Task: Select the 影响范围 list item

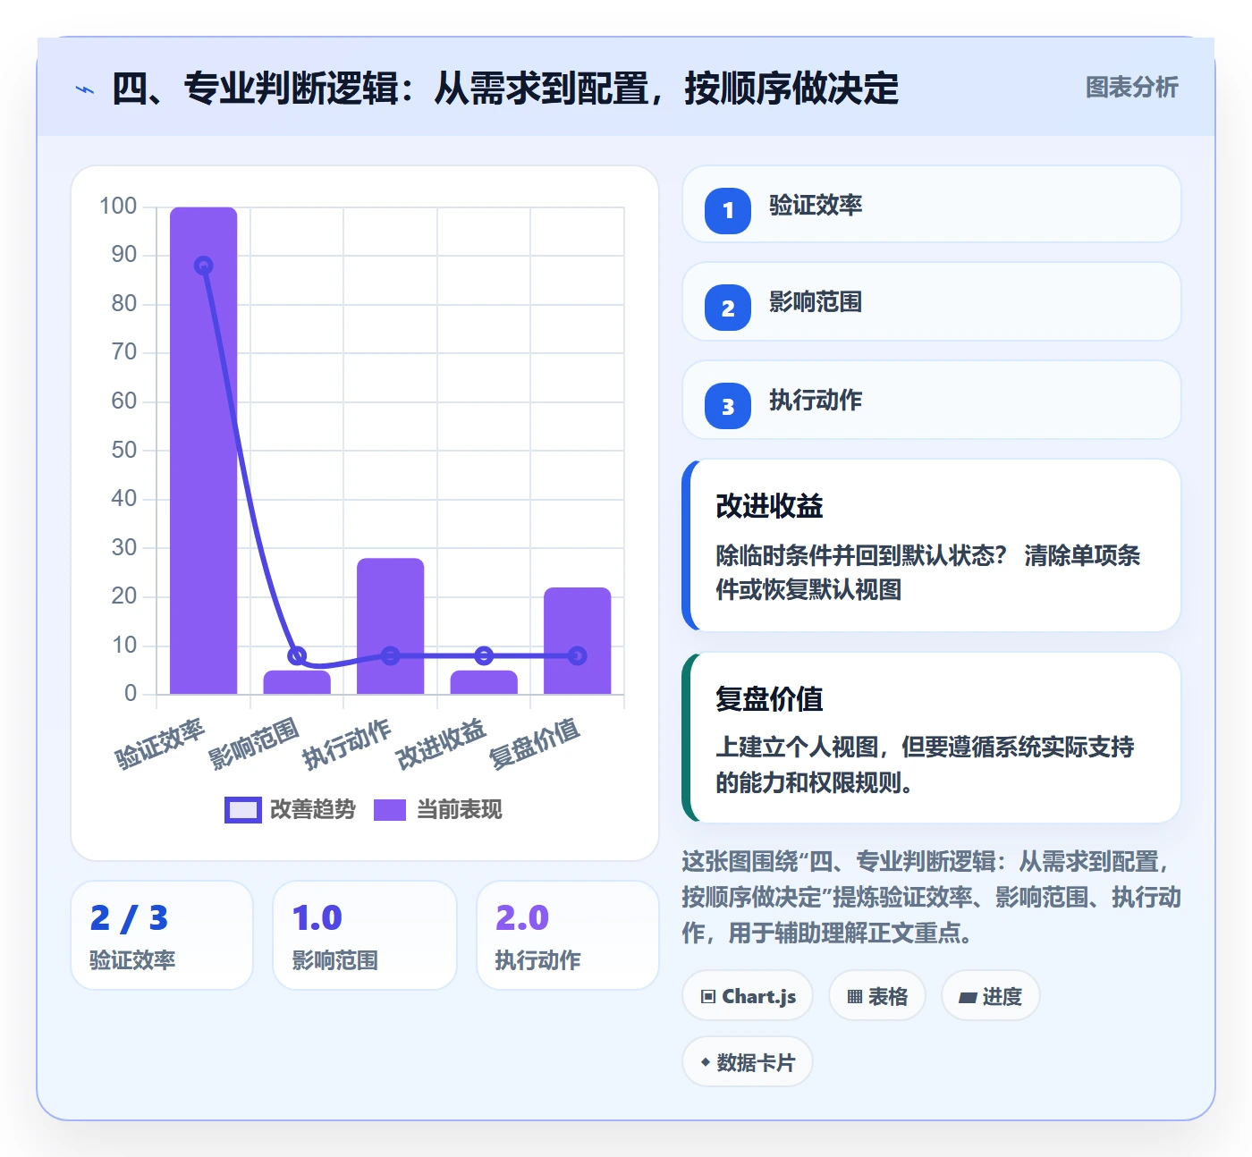Action: click(932, 301)
